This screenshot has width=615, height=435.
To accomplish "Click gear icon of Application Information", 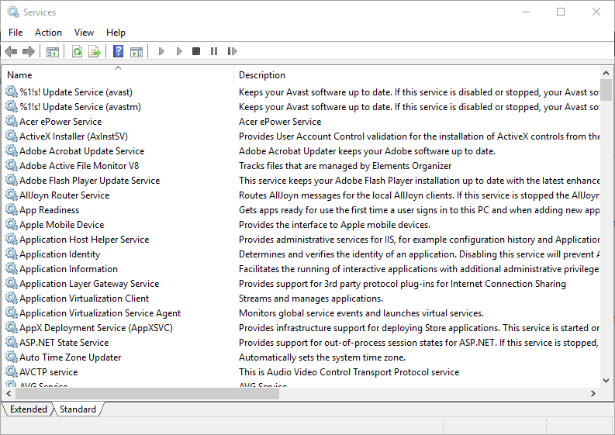I will (12, 269).
